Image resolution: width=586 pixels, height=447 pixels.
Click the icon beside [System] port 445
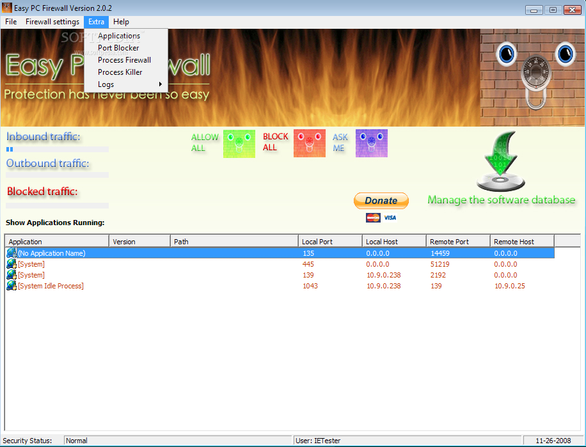[x=12, y=263]
